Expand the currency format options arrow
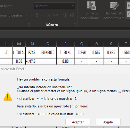 [42, 15]
